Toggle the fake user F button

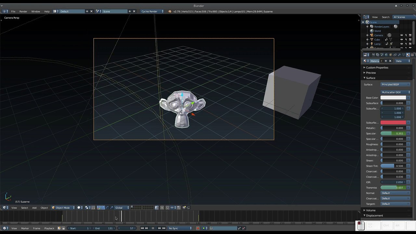(x=382, y=61)
